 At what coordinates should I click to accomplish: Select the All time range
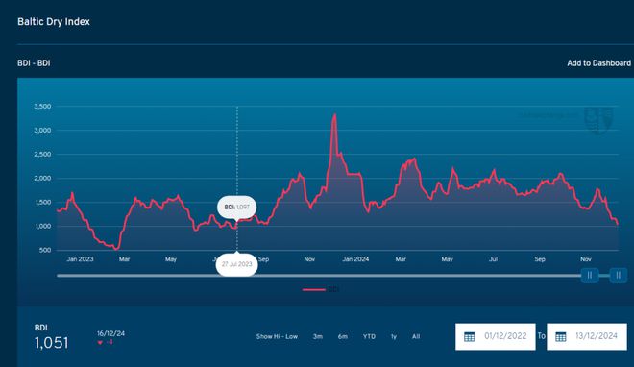click(x=416, y=336)
